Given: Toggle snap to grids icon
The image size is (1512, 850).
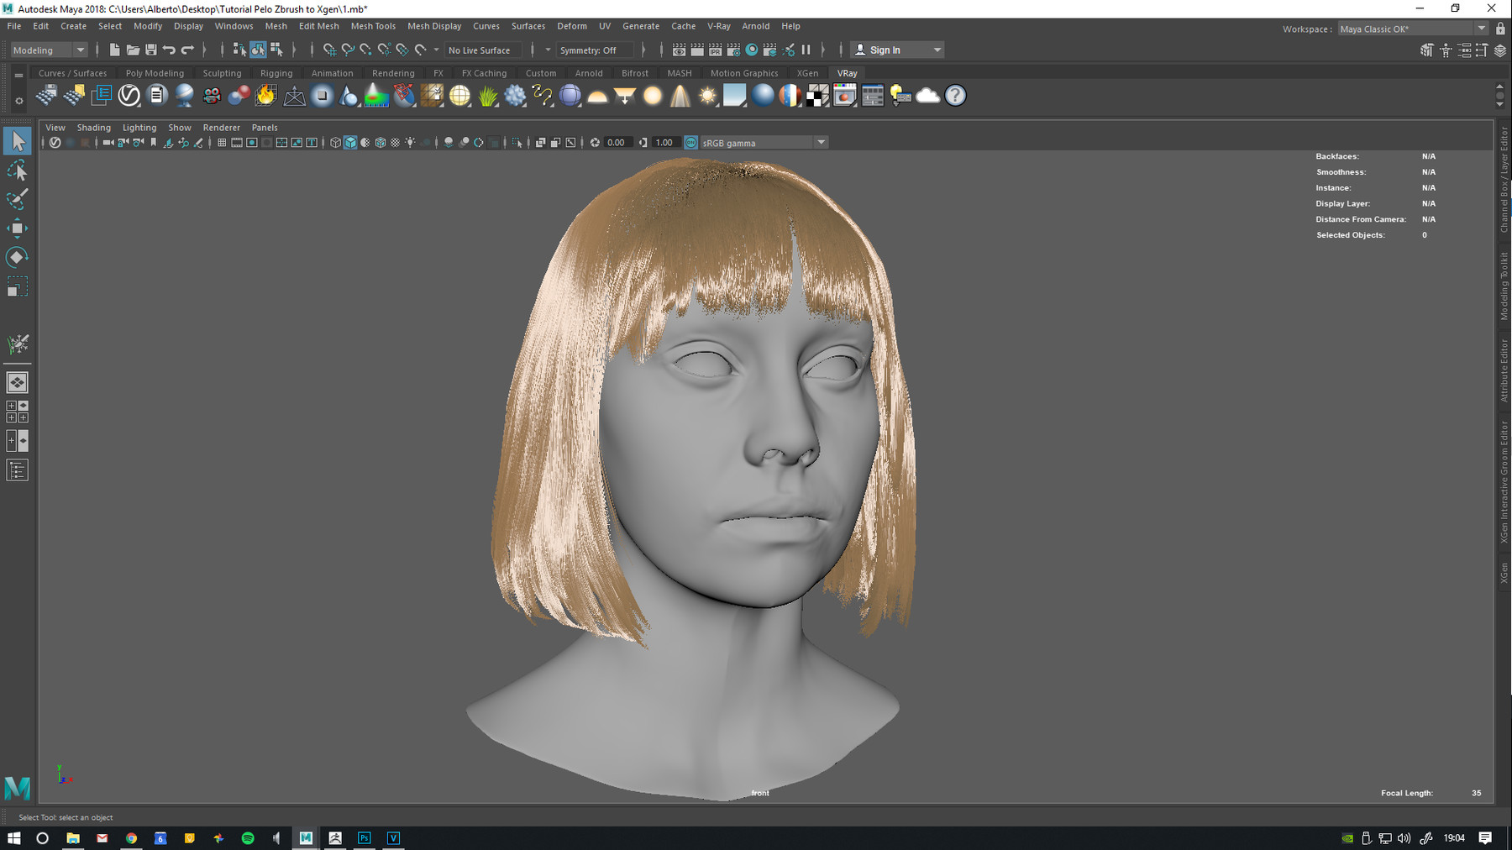Looking at the screenshot, I should tap(329, 50).
